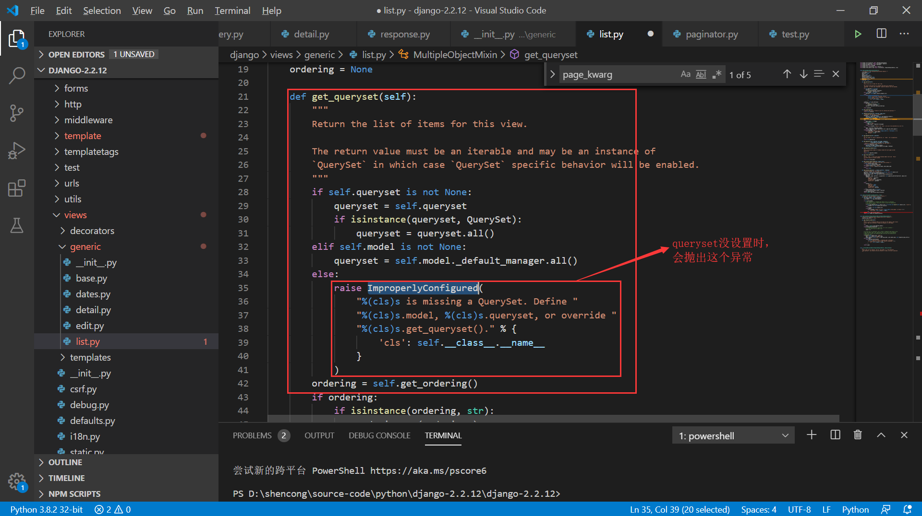Screen dimensions: 922x516
Task: Kill terminal using trash icon
Action: click(858, 435)
